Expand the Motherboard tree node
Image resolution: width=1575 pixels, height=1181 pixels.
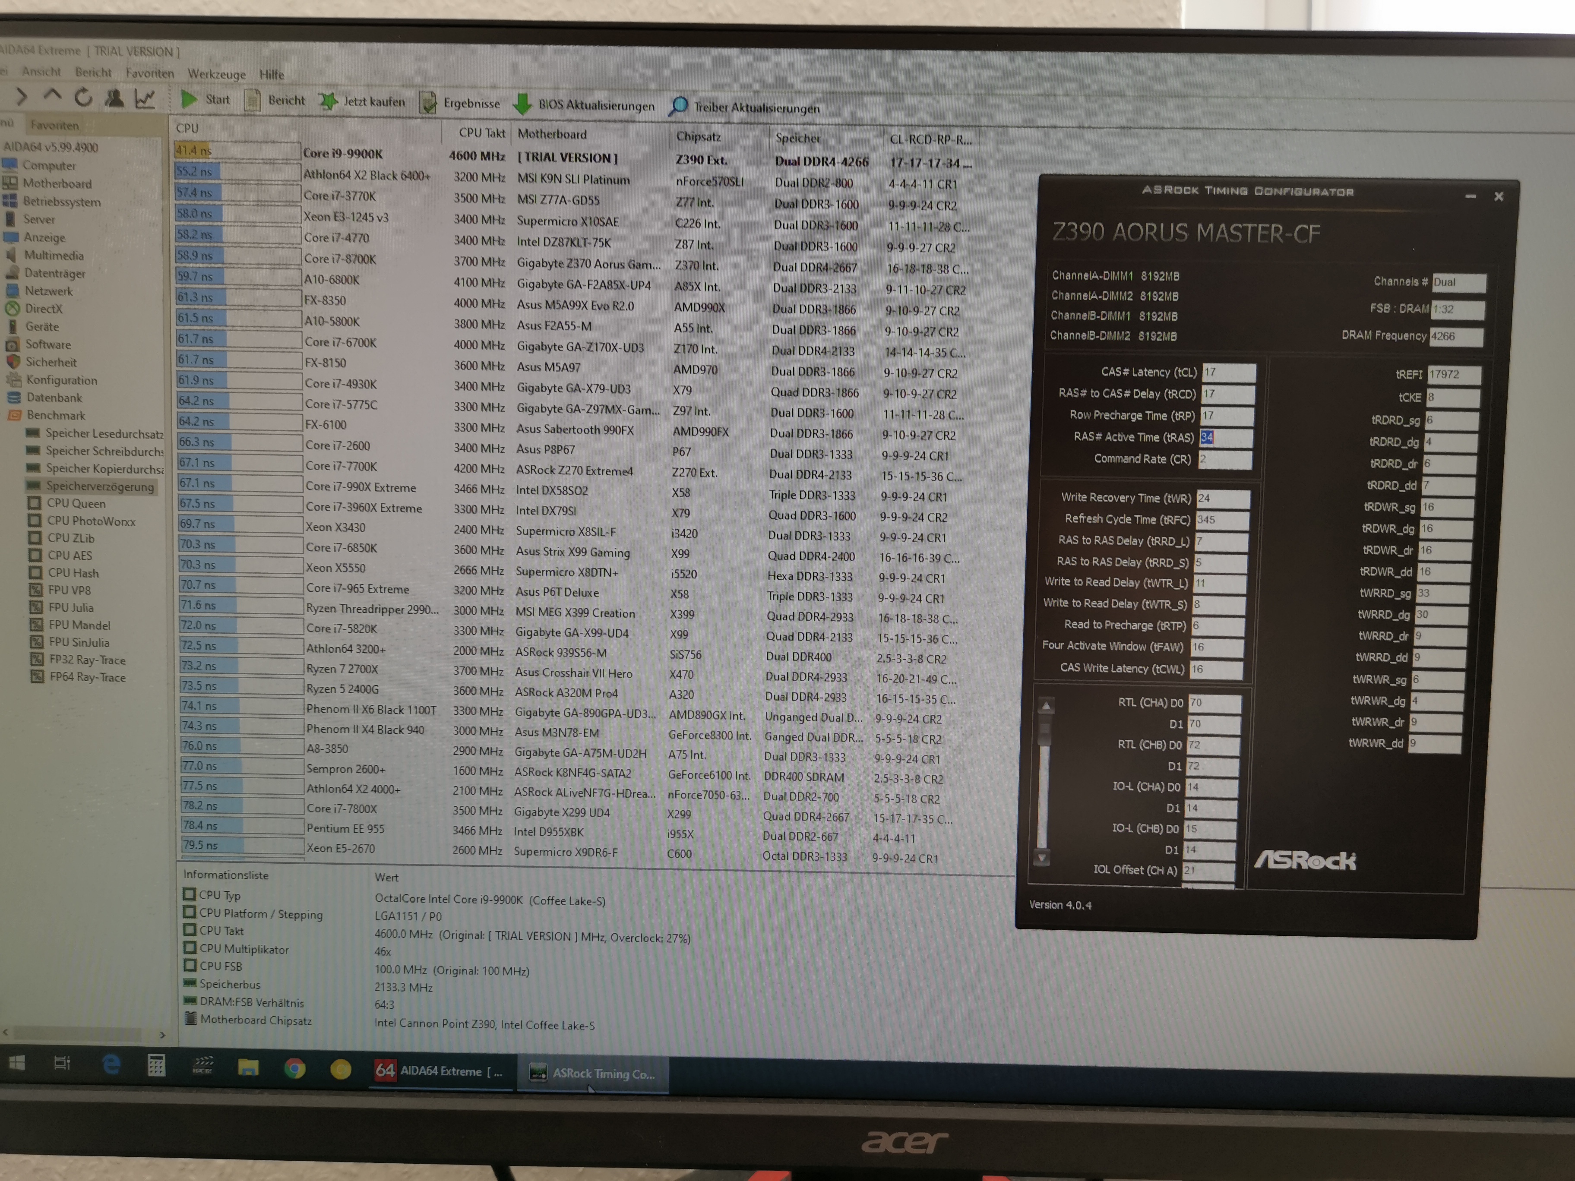(57, 183)
